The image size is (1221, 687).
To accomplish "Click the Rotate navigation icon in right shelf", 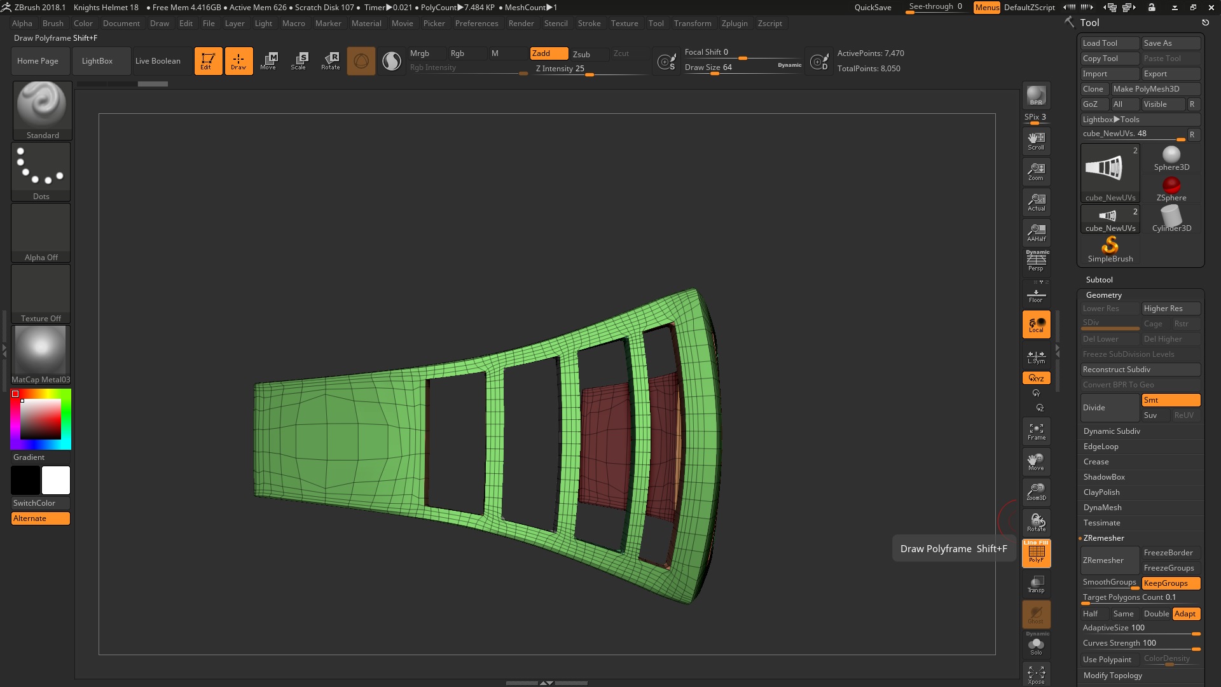I will coord(1036,522).
